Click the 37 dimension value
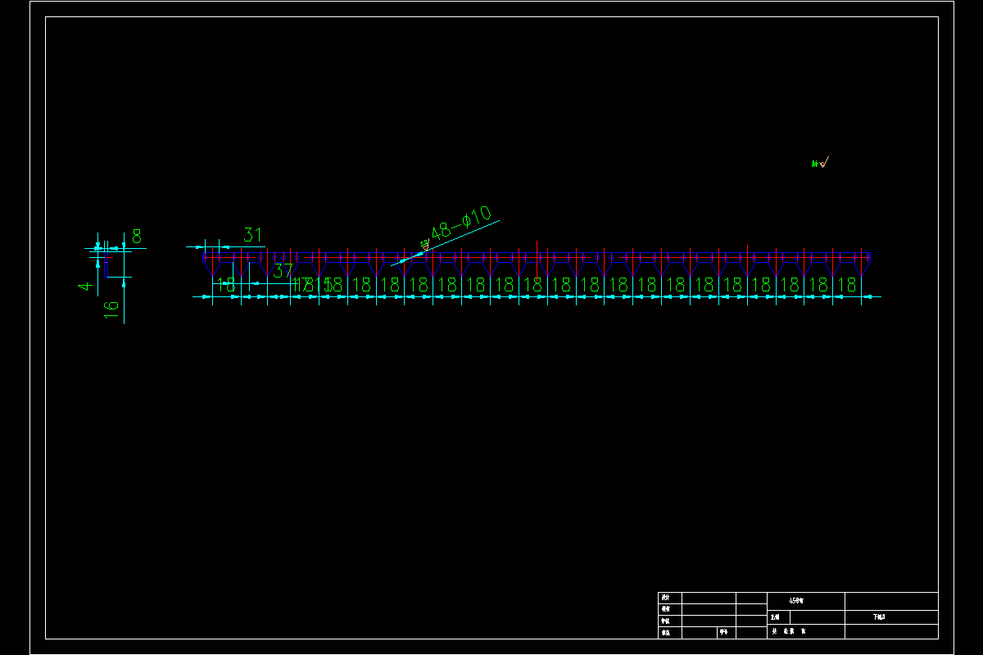 pos(283,270)
